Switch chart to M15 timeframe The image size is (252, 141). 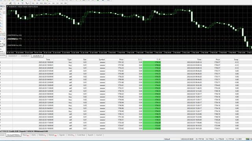[41, 3]
